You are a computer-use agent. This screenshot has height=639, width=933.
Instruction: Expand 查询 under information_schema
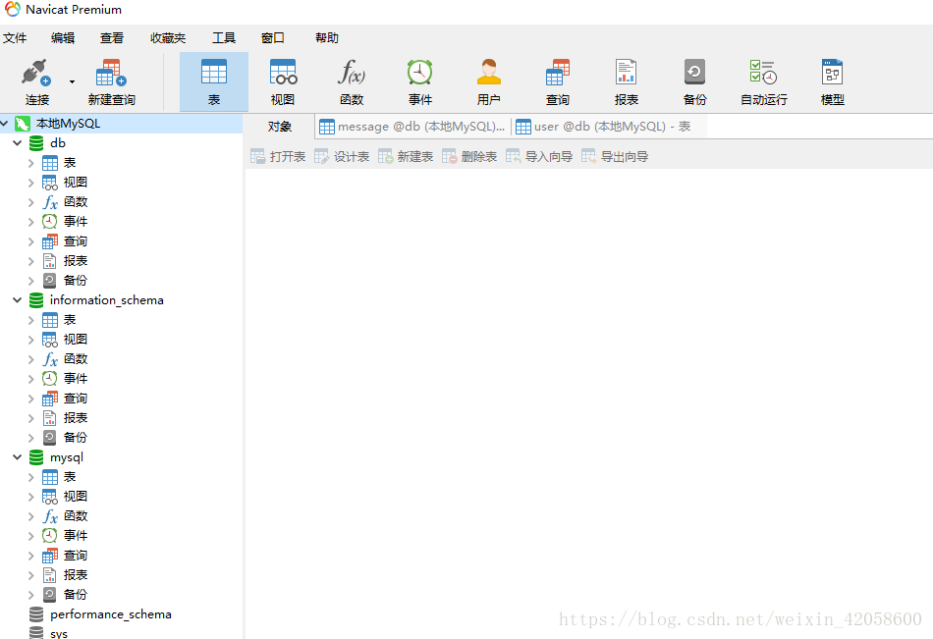(x=31, y=399)
